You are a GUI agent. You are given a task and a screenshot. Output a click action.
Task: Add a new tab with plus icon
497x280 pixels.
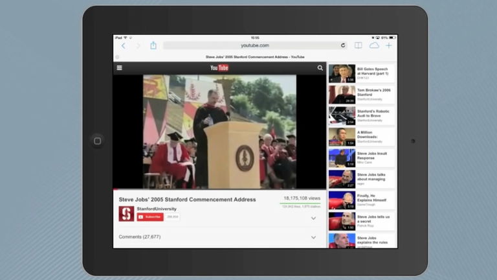(388, 45)
